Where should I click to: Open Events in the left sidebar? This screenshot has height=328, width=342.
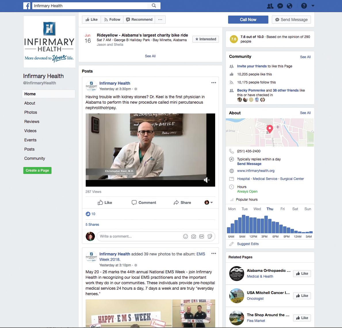tap(30, 140)
